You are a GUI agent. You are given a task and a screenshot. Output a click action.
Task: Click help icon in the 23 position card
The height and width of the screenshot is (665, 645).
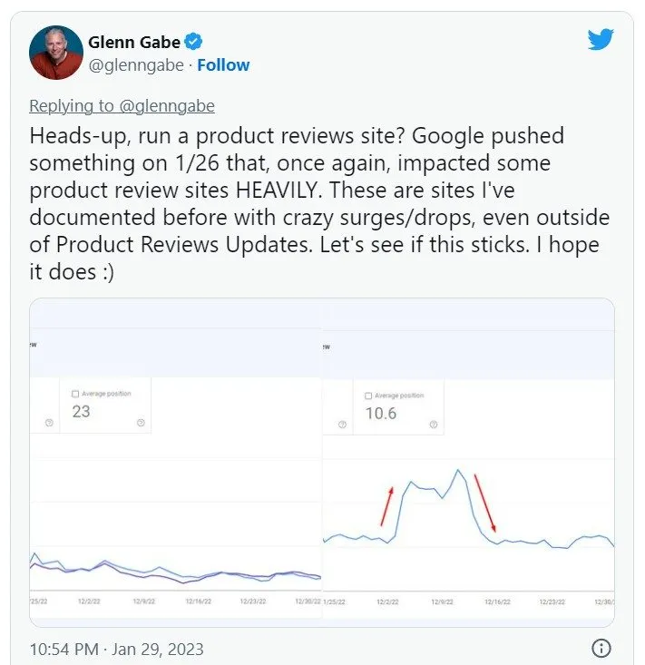click(141, 423)
